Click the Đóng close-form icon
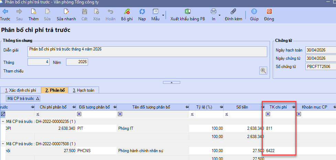Screen dimensions: 336x160 point(269,12)
